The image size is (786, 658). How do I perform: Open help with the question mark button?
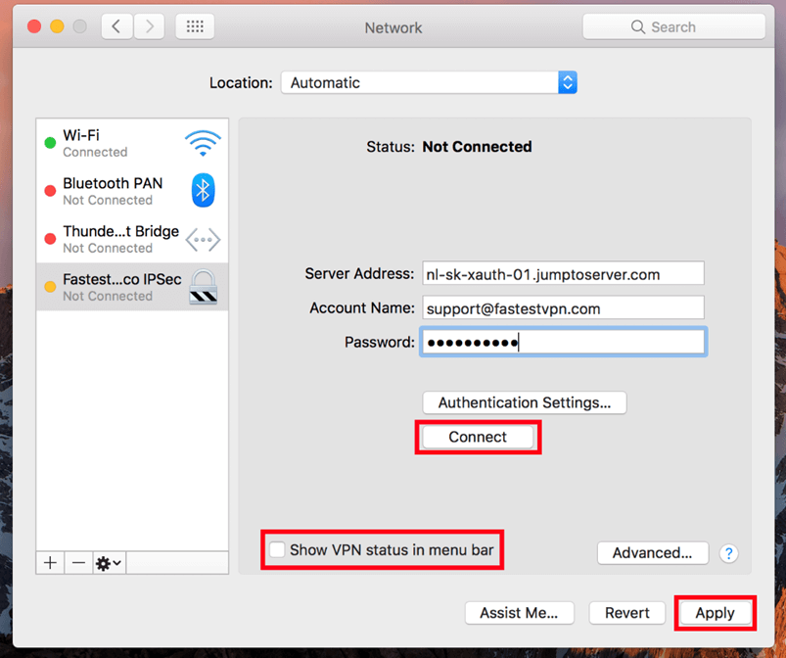tap(728, 553)
